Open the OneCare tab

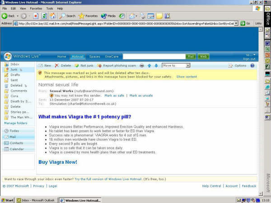click(112, 57)
